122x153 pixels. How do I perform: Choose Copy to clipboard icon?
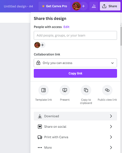86,90
